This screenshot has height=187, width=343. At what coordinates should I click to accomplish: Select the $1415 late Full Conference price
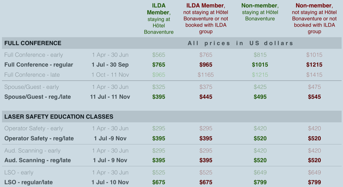[314, 75]
